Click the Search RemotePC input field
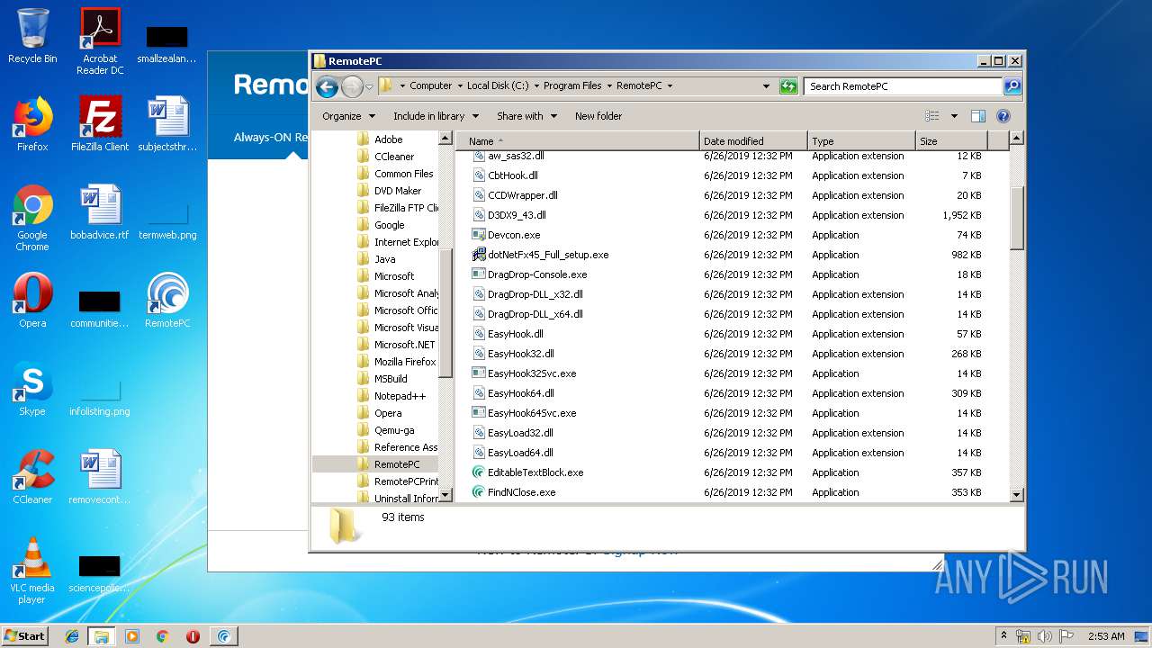 [x=903, y=86]
